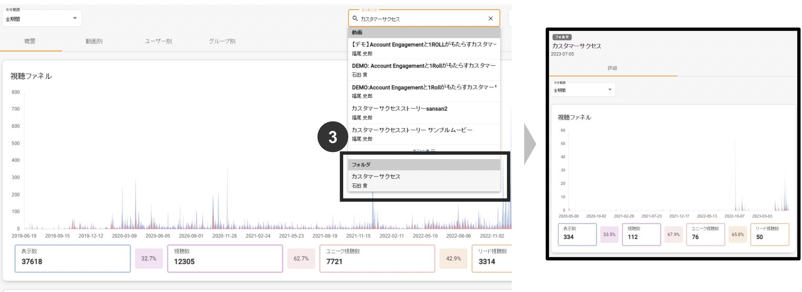Switch to the 概要 tab

[x=30, y=41]
